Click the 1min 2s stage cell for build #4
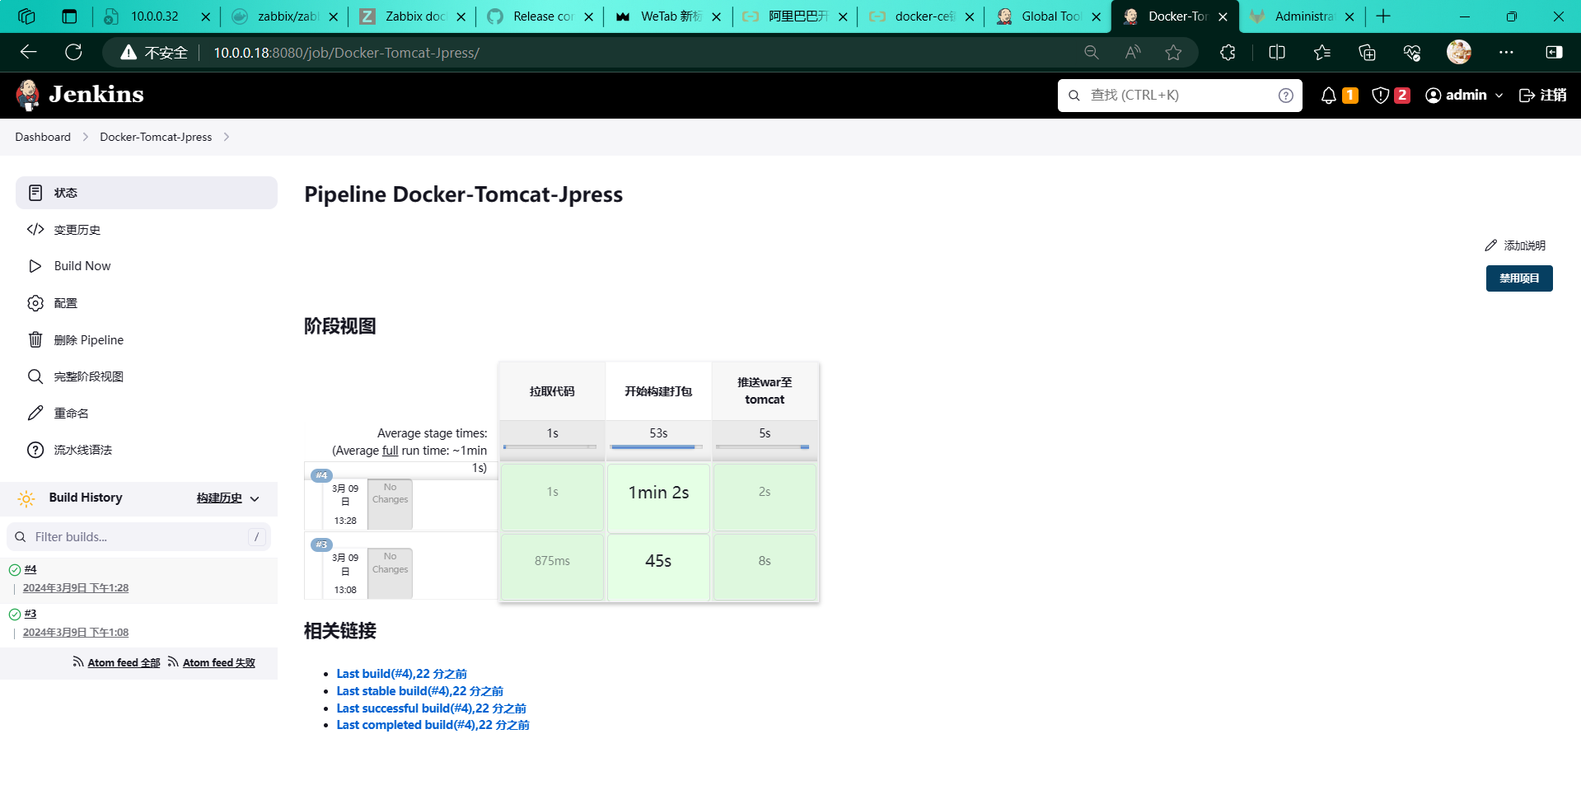Screen dimensions: 1581x790 point(658,498)
